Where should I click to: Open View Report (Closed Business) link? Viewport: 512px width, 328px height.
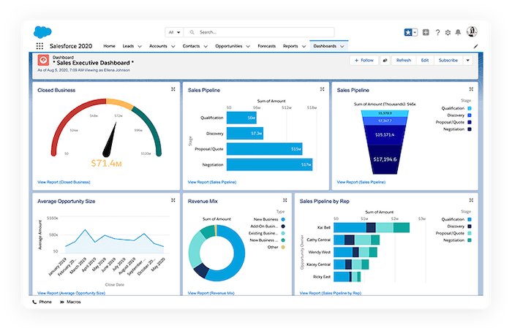[64, 181]
